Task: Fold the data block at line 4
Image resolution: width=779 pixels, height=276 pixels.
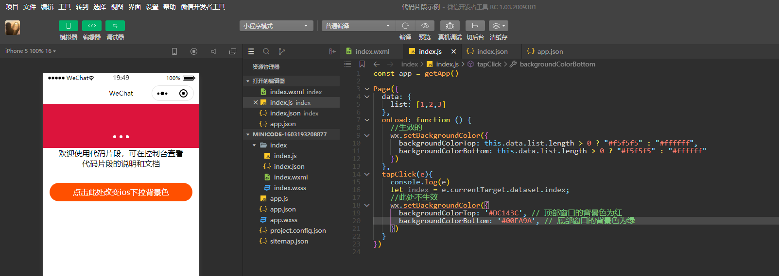Action: tap(367, 97)
